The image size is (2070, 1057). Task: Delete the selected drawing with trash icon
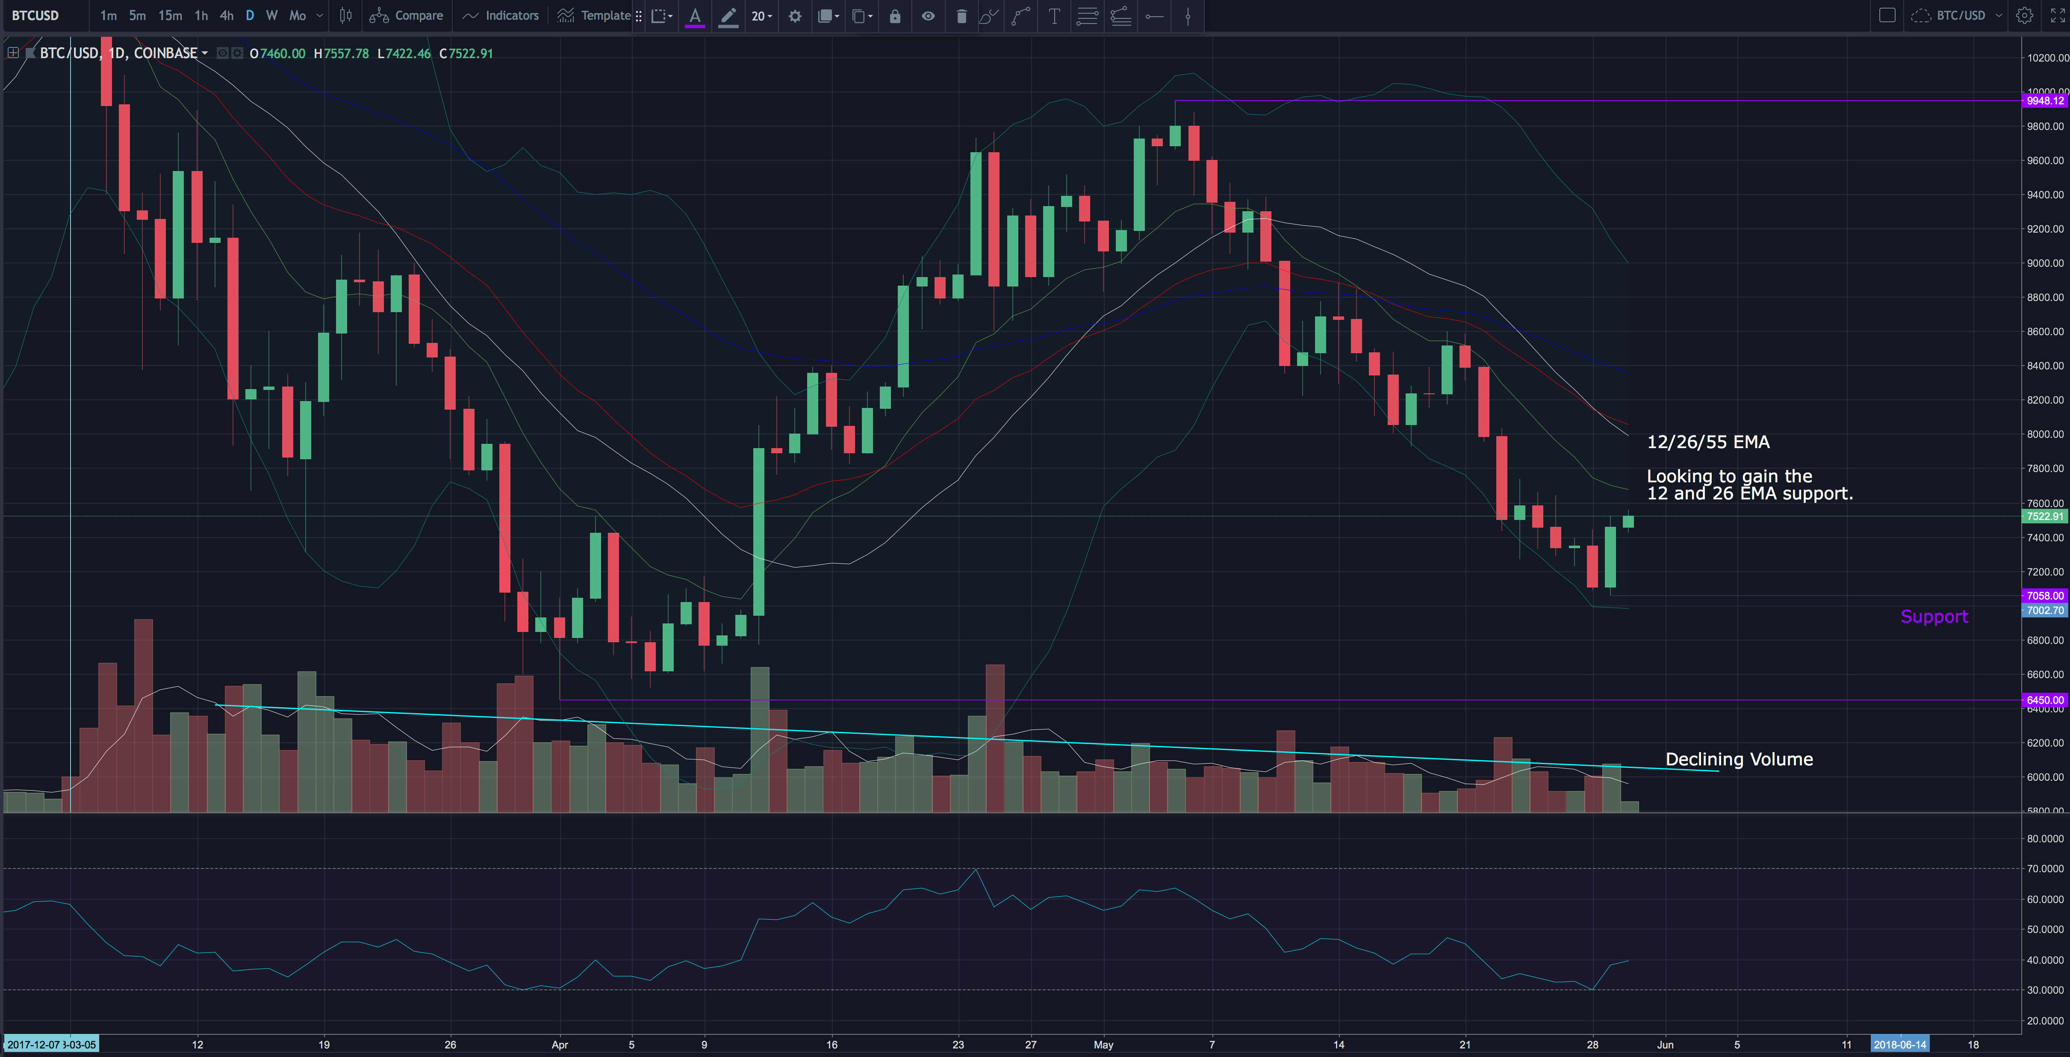(x=961, y=15)
